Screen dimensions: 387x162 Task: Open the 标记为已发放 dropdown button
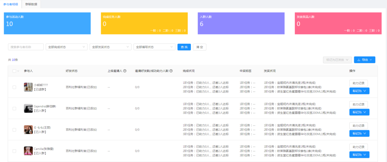338,60
